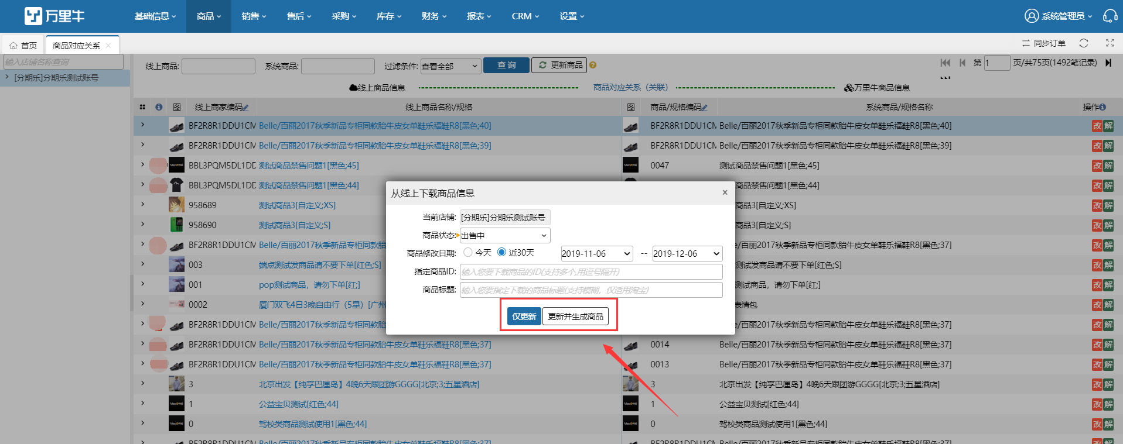Open the 过滤条件 查看全部 dropdown
The width and height of the screenshot is (1123, 444).
pos(450,66)
